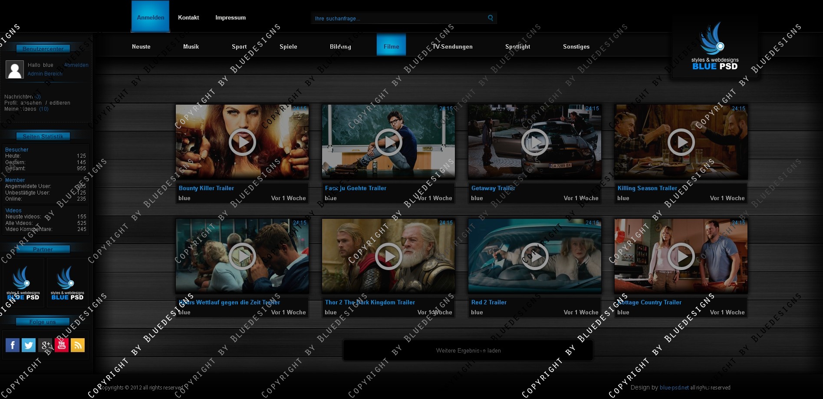Switch to the Bildung category

pos(340,46)
